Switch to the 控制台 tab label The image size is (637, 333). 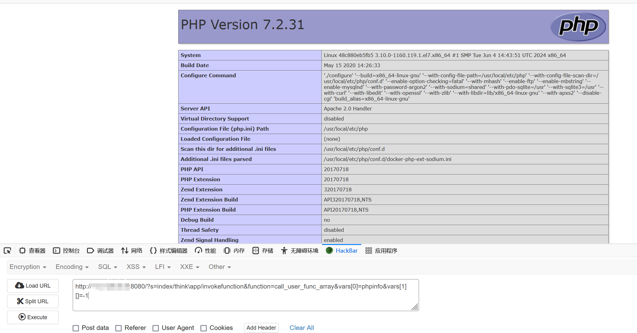click(71, 251)
